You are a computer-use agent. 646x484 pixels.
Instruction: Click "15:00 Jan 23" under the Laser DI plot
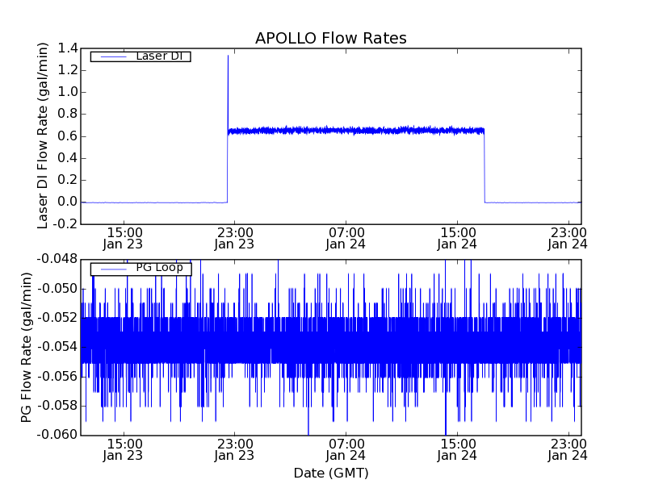123,239
